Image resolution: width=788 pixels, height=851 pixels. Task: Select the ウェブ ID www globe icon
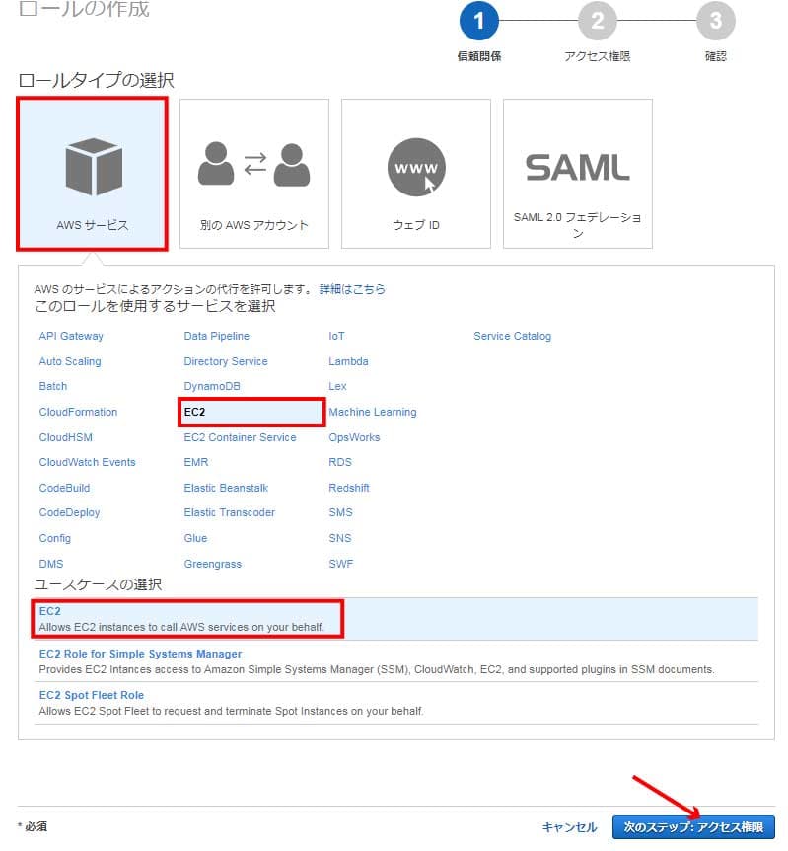click(415, 167)
